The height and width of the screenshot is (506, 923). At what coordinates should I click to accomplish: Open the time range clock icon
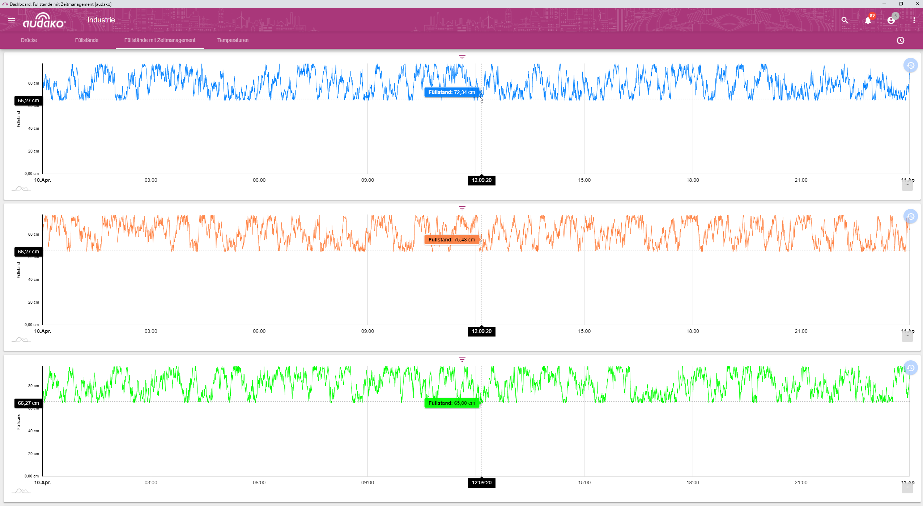tap(900, 40)
